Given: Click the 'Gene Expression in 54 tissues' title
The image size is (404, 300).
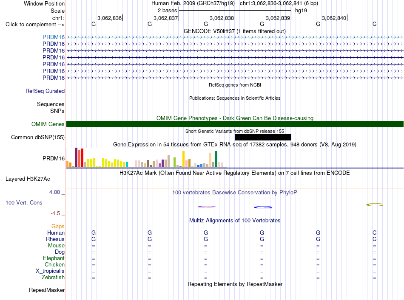Looking at the screenshot, I should 235,144.
